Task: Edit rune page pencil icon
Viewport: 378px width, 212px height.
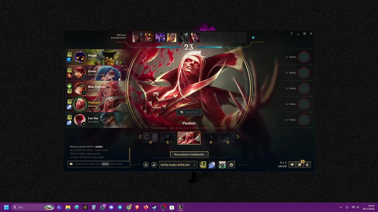Action: [x=154, y=165]
